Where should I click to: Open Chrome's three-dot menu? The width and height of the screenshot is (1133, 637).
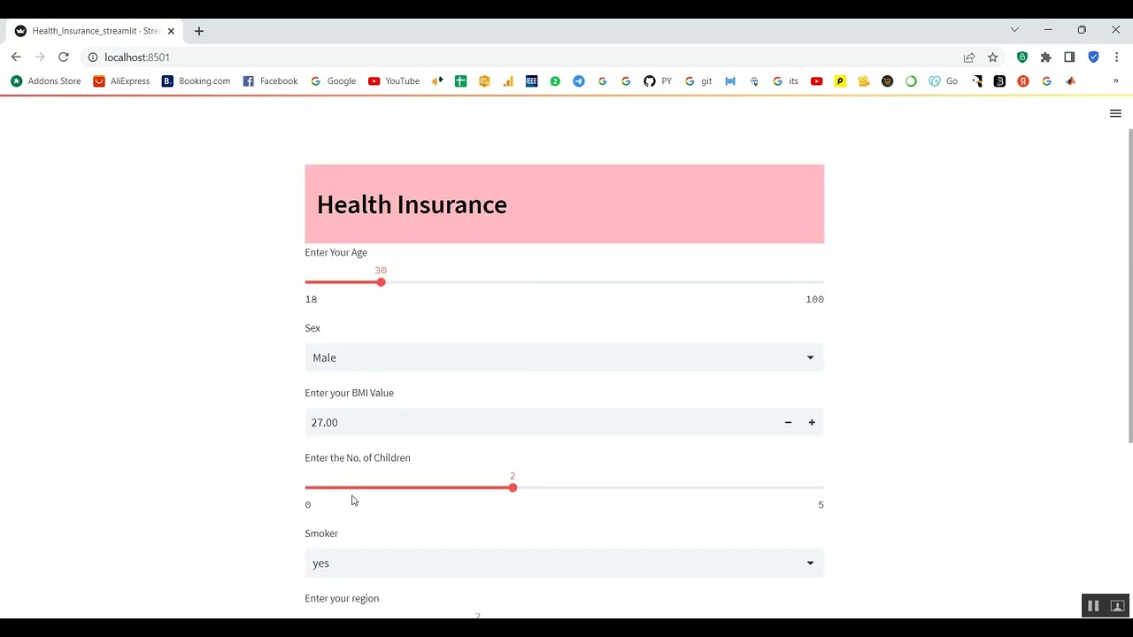[1116, 57]
